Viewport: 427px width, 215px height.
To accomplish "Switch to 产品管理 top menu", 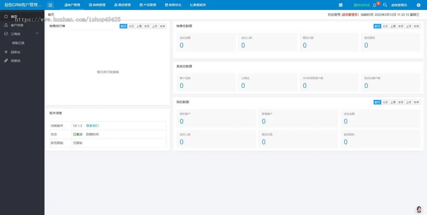I will point(148,5).
